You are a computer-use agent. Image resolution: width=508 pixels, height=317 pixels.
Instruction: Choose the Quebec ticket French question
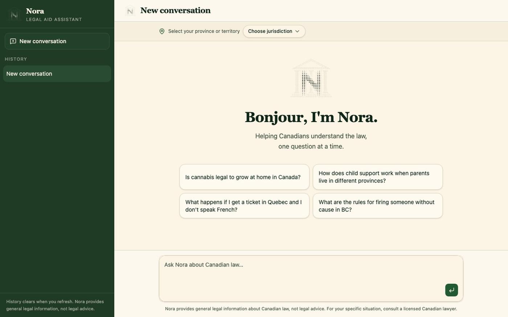click(x=244, y=206)
